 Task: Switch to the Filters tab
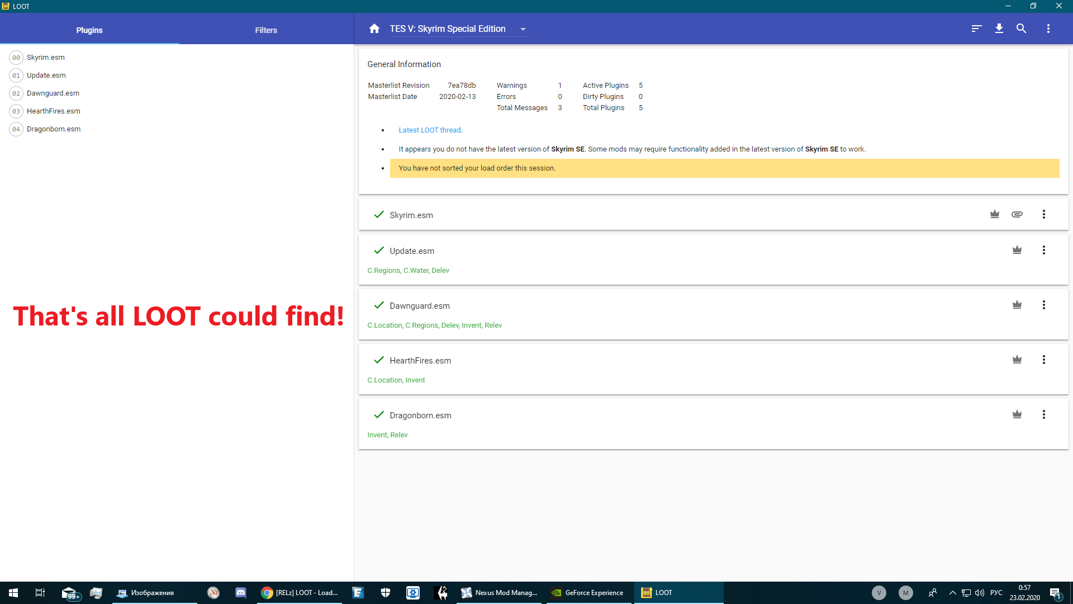[x=266, y=30]
